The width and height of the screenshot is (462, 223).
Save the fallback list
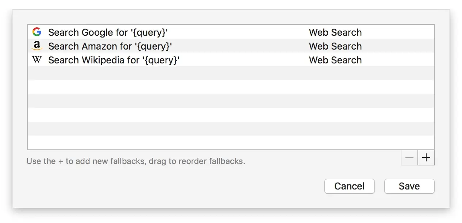tap(409, 186)
